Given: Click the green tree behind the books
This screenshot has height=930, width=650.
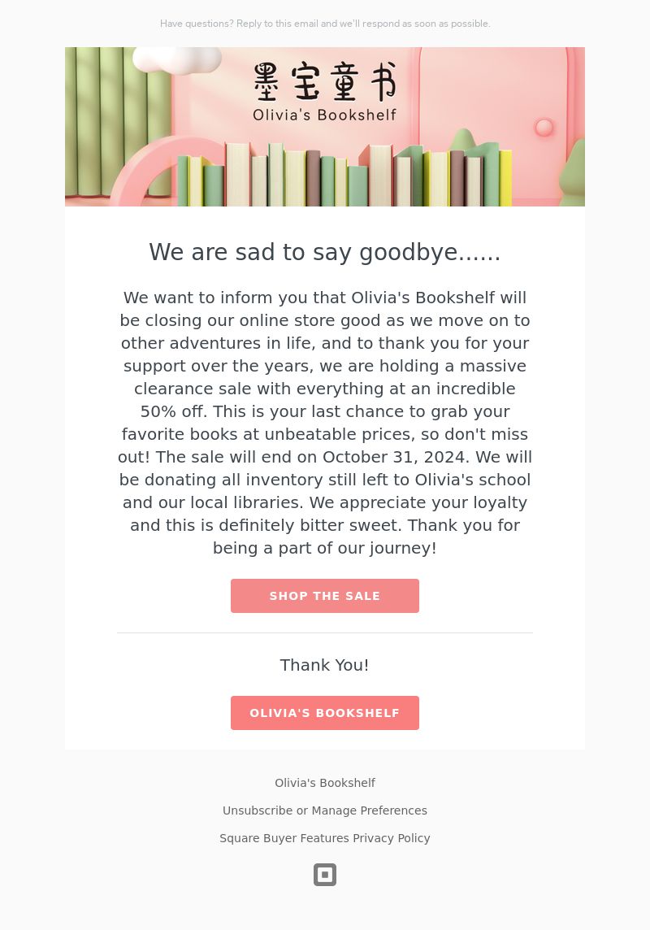Looking at the screenshot, I should coord(463,141).
